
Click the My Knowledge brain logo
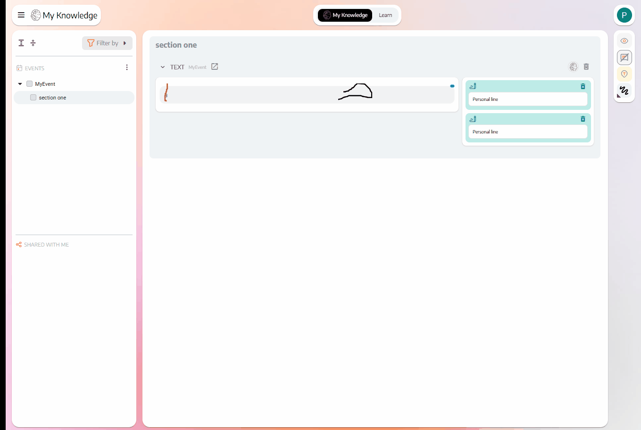coord(36,15)
